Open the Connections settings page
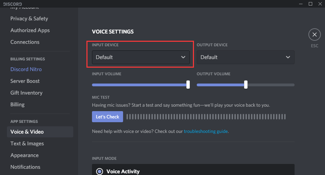Viewport: 325px width, 175px height. 25,42
